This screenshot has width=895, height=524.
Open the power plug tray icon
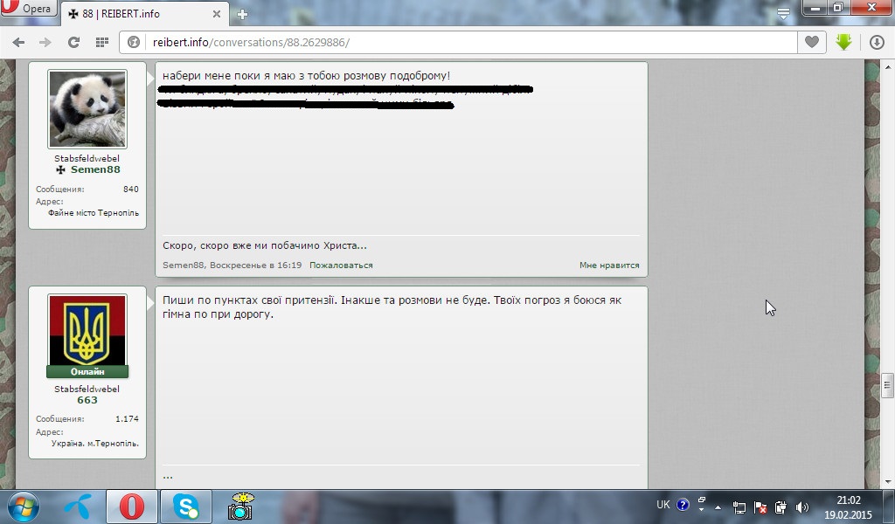(x=781, y=507)
